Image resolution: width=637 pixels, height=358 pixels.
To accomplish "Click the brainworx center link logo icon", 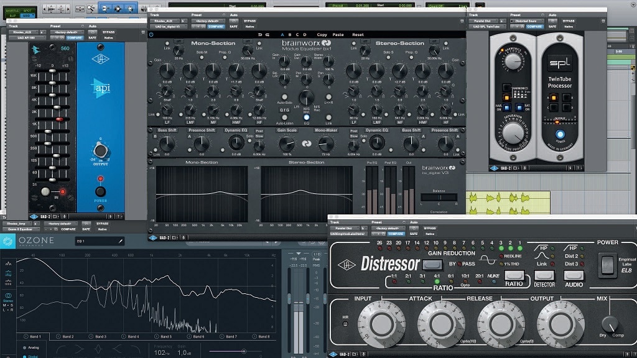I will [x=307, y=144].
